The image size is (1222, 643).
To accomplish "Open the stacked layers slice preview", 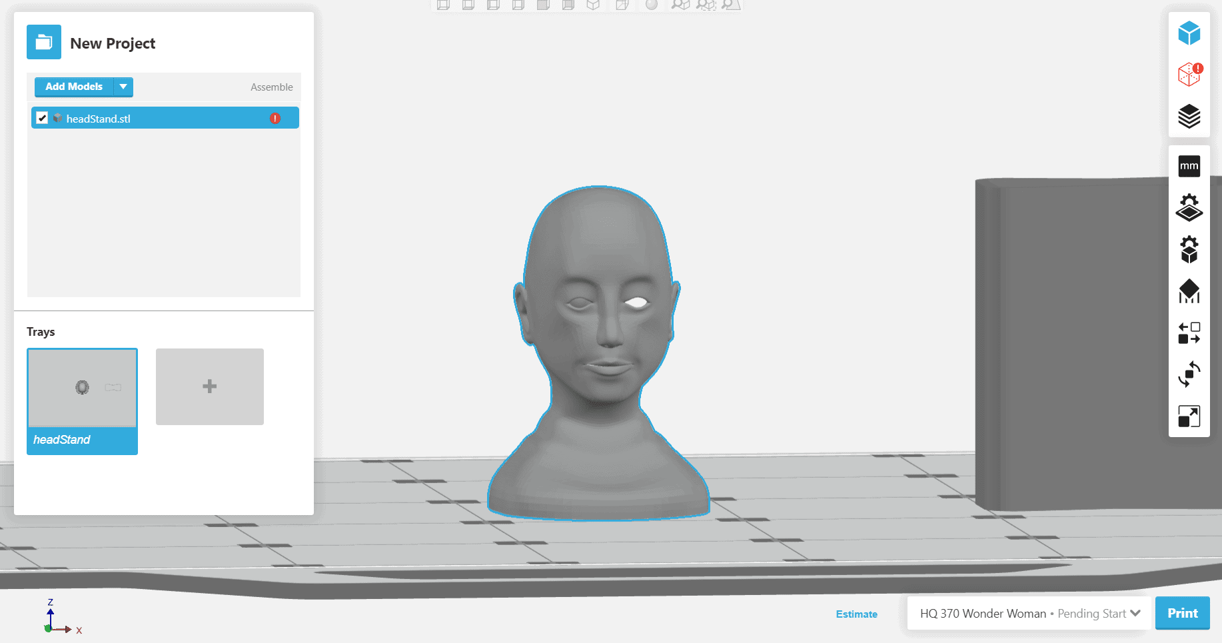I will click(1189, 116).
